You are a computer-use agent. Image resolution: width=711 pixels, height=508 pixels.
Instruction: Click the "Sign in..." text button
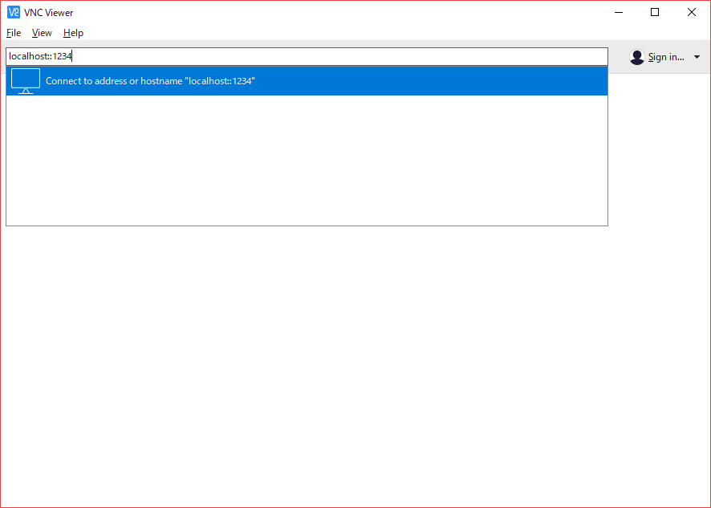pyautogui.click(x=666, y=57)
